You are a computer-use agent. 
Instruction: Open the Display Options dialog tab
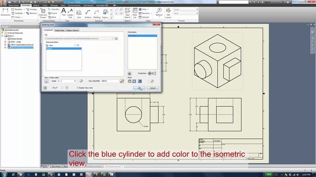(x=73, y=30)
